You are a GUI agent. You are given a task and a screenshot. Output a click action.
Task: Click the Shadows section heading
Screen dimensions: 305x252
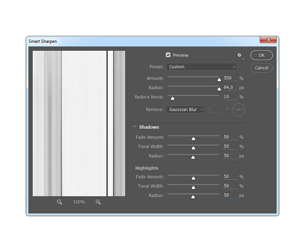coord(149,127)
